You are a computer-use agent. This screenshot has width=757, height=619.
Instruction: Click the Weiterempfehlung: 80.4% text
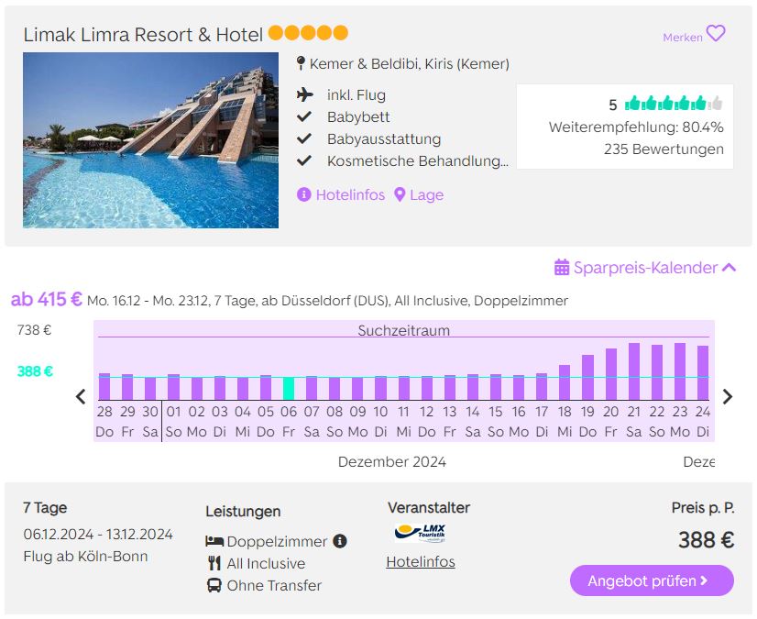coord(636,127)
